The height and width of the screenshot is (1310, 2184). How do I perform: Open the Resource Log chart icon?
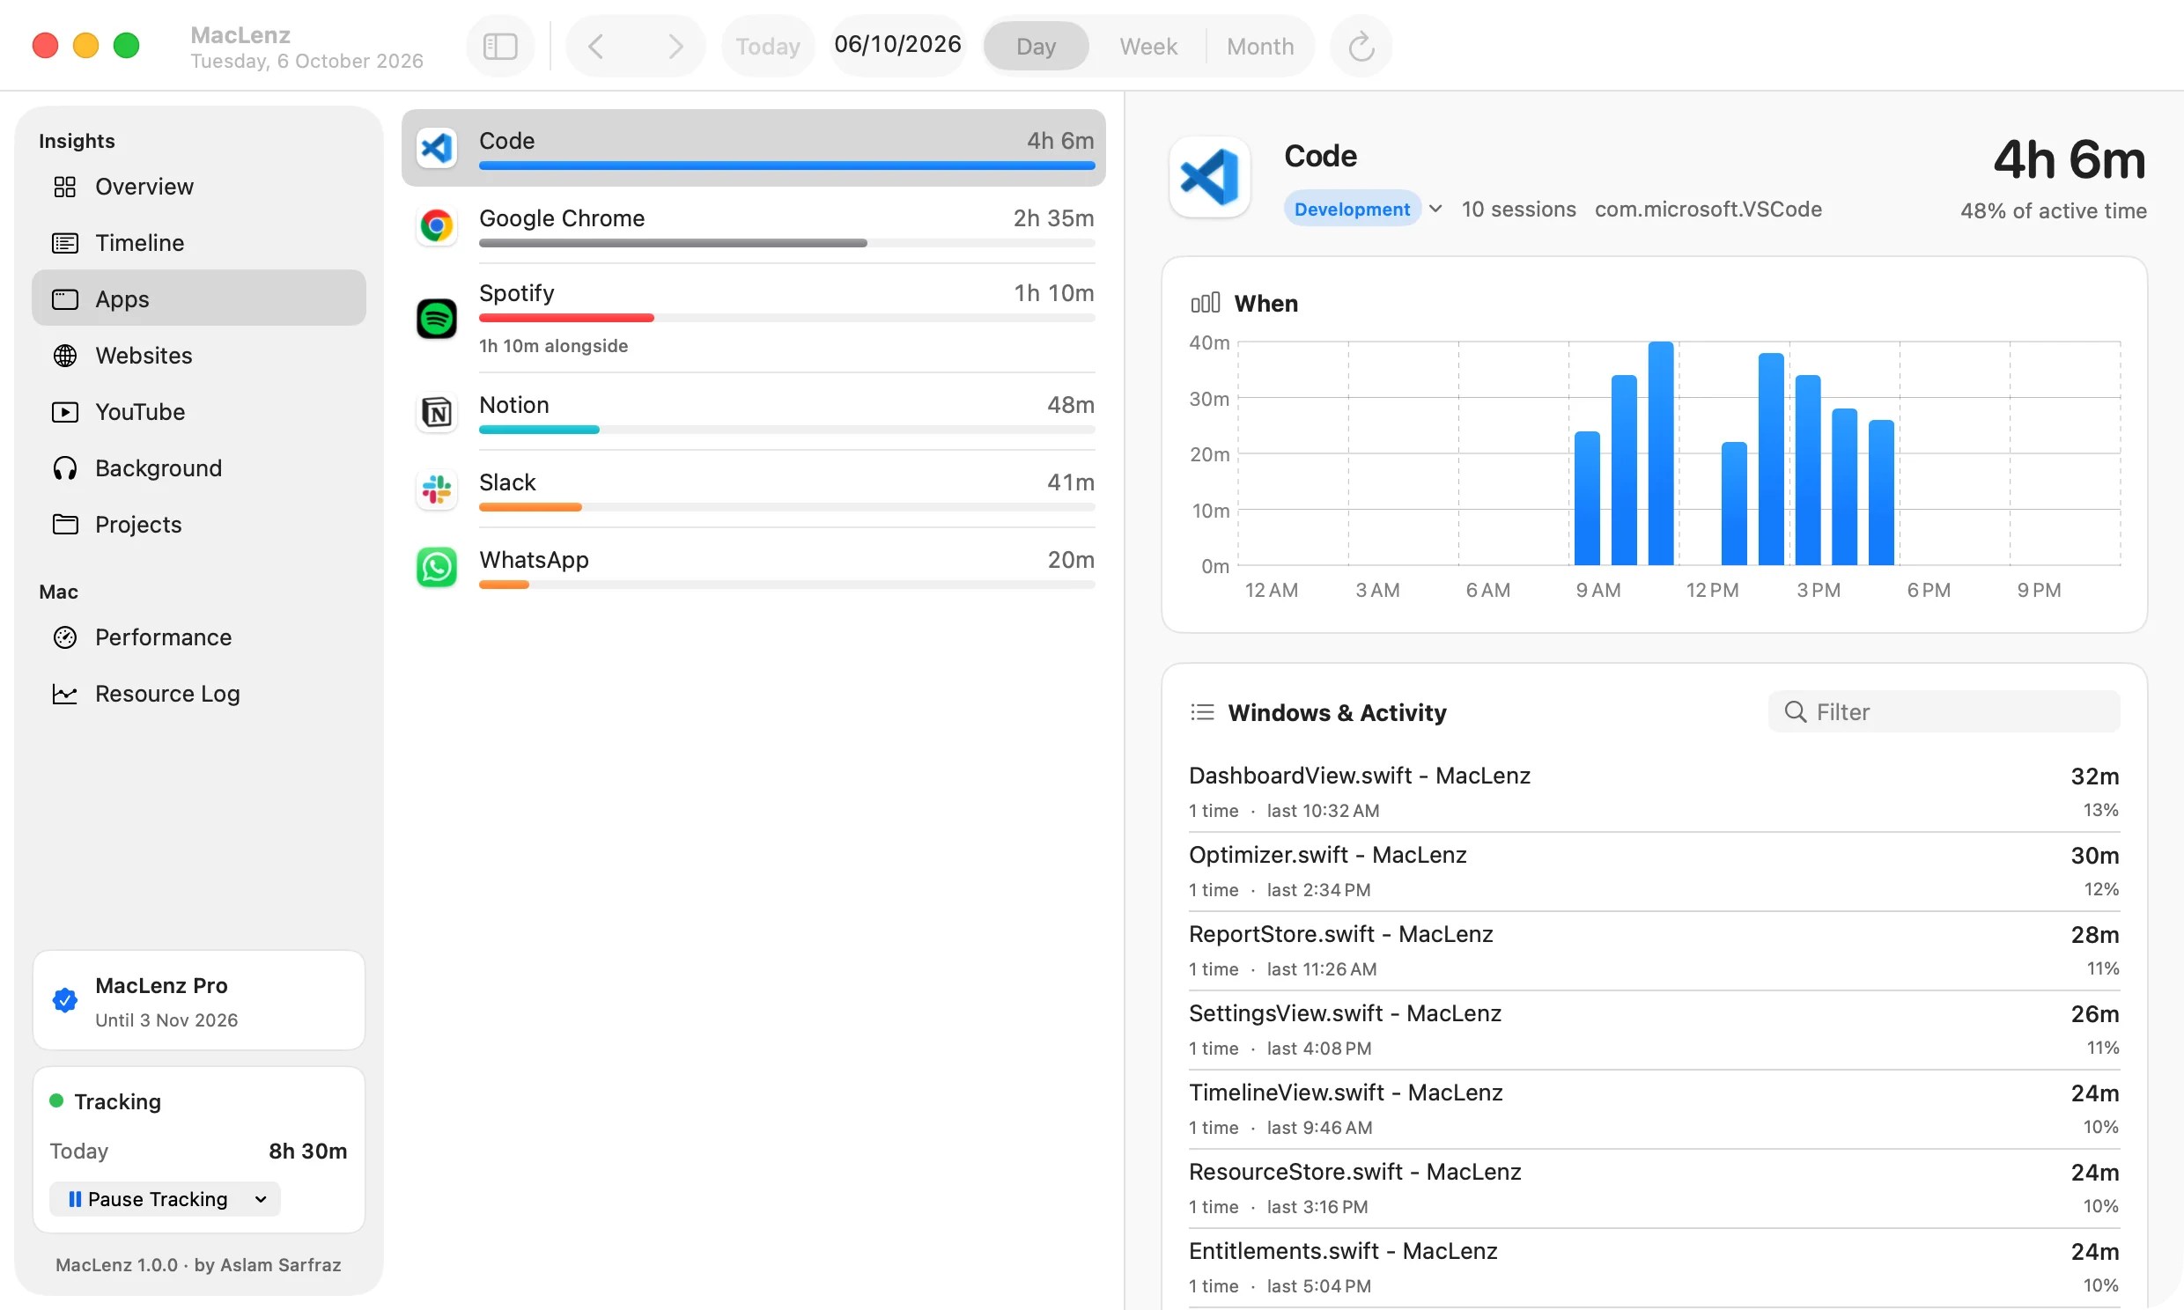[x=65, y=694]
